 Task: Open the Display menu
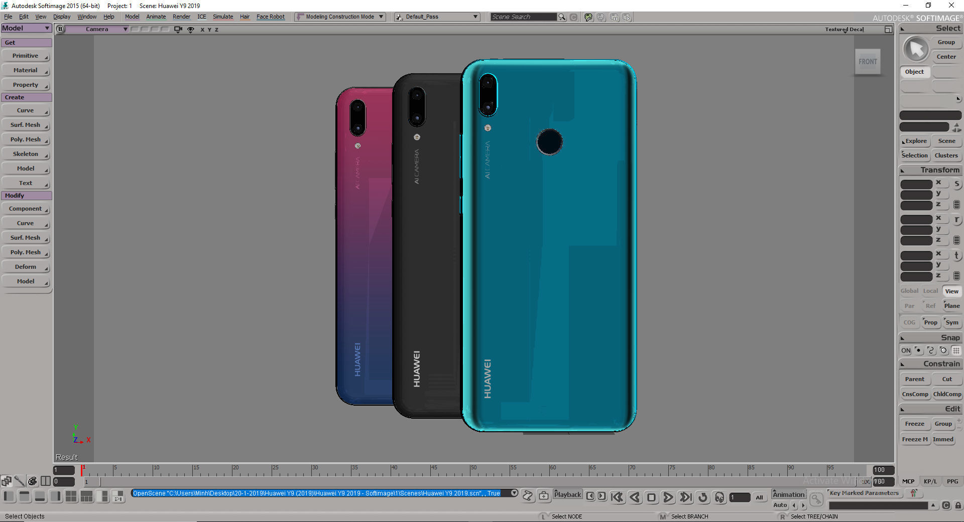62,17
